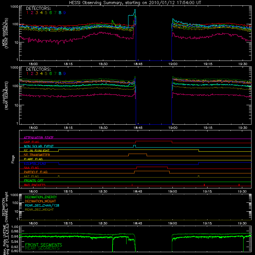Select detector 4 in front segments legend

41,13
